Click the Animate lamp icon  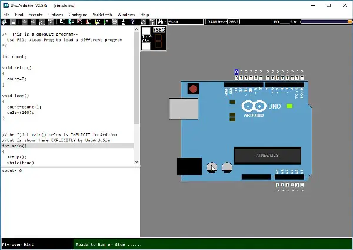(x=132, y=22)
